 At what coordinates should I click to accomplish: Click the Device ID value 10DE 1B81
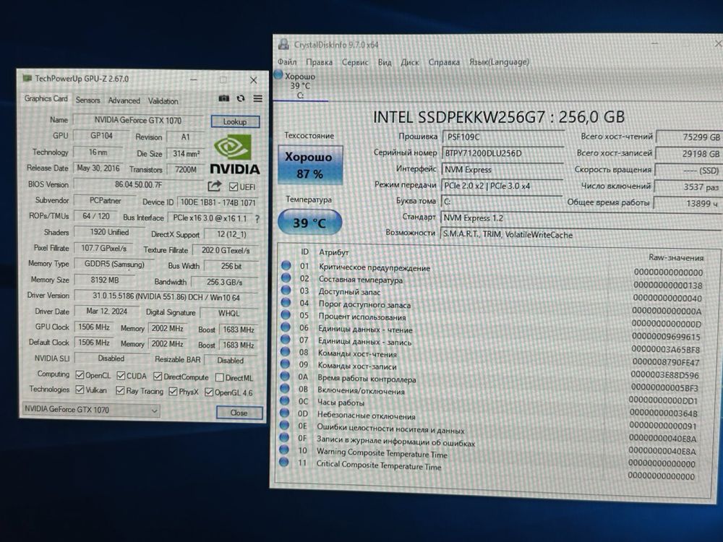218,202
